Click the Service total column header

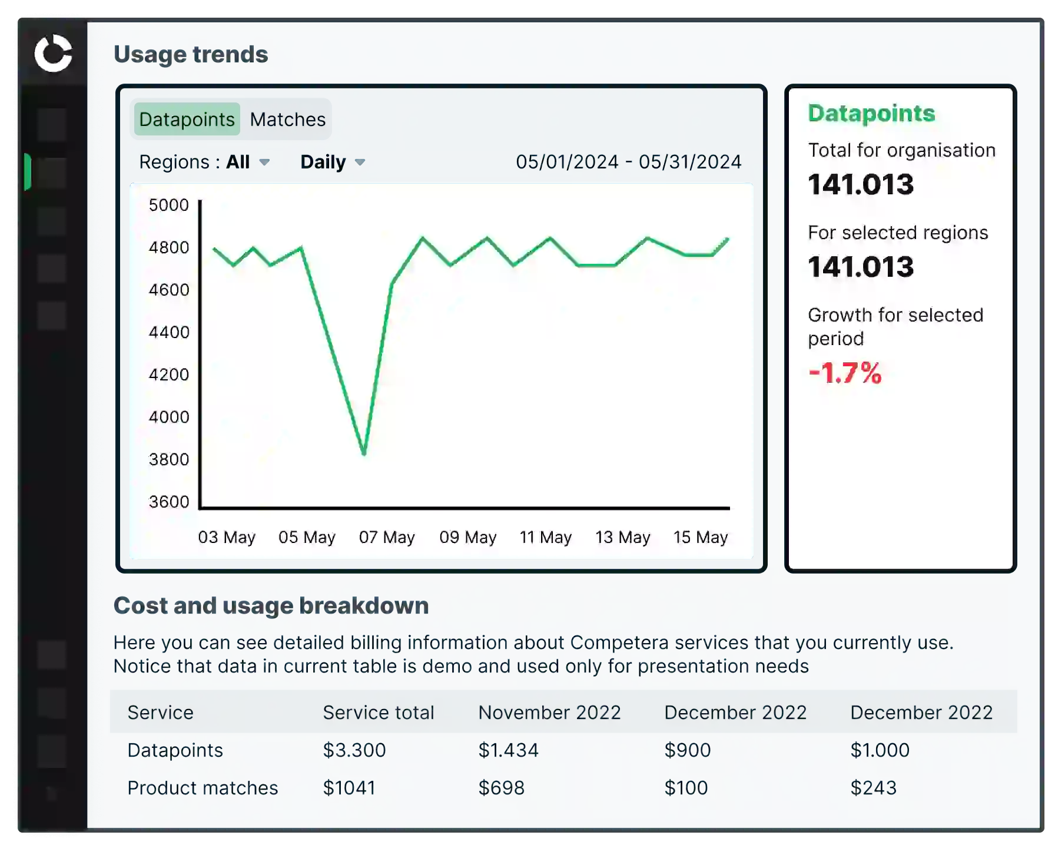point(378,713)
